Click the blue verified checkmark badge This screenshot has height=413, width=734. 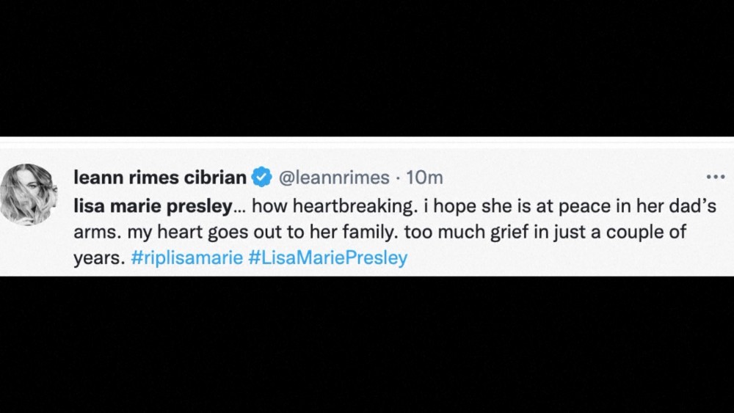261,178
